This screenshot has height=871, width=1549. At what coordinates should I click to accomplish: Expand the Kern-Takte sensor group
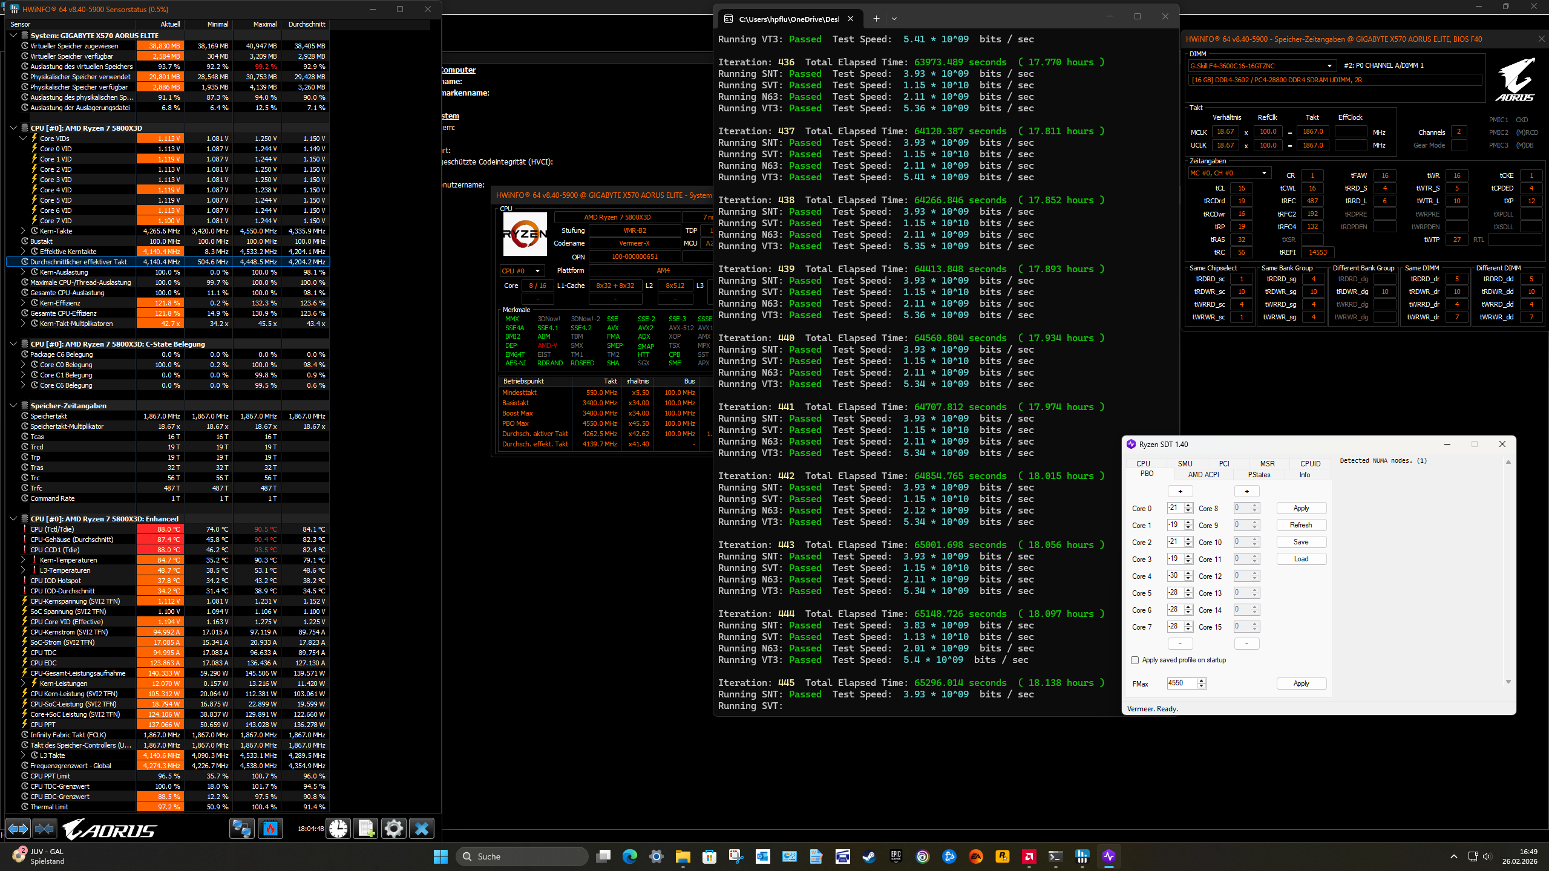(23, 230)
